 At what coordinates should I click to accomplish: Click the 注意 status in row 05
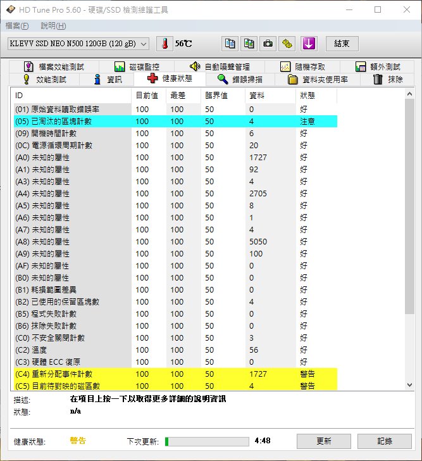point(307,122)
